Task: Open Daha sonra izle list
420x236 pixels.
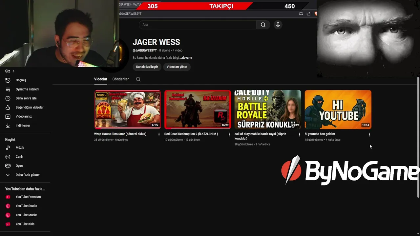Action: pyautogui.click(x=25, y=98)
